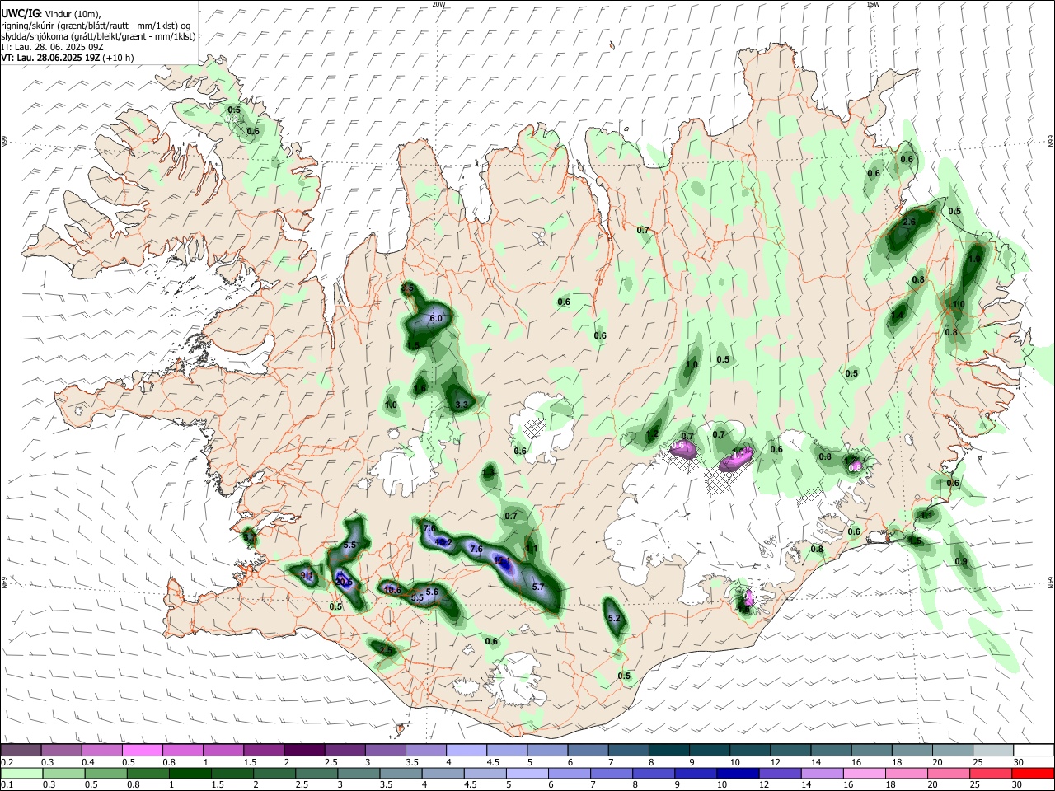Pick the darkest green 1 rain swatch
The height and width of the screenshot is (791, 1055).
190,773
